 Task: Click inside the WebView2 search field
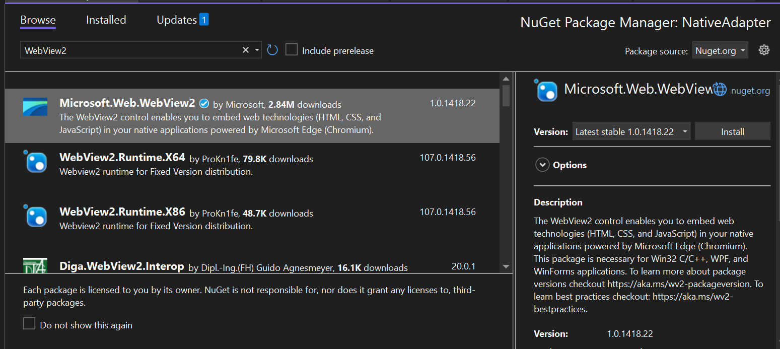(126, 50)
